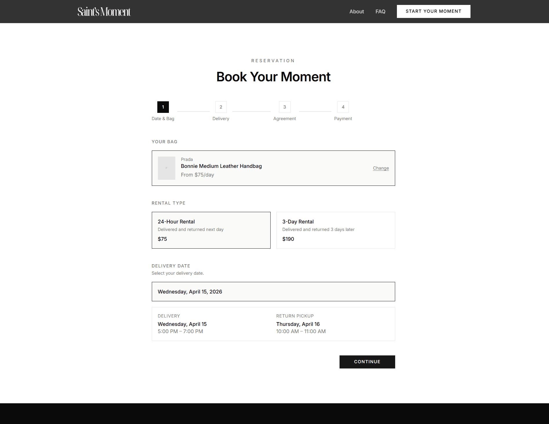Select step 3 Agreement indicator
Viewport: 549px width, 424px height.
(284, 107)
